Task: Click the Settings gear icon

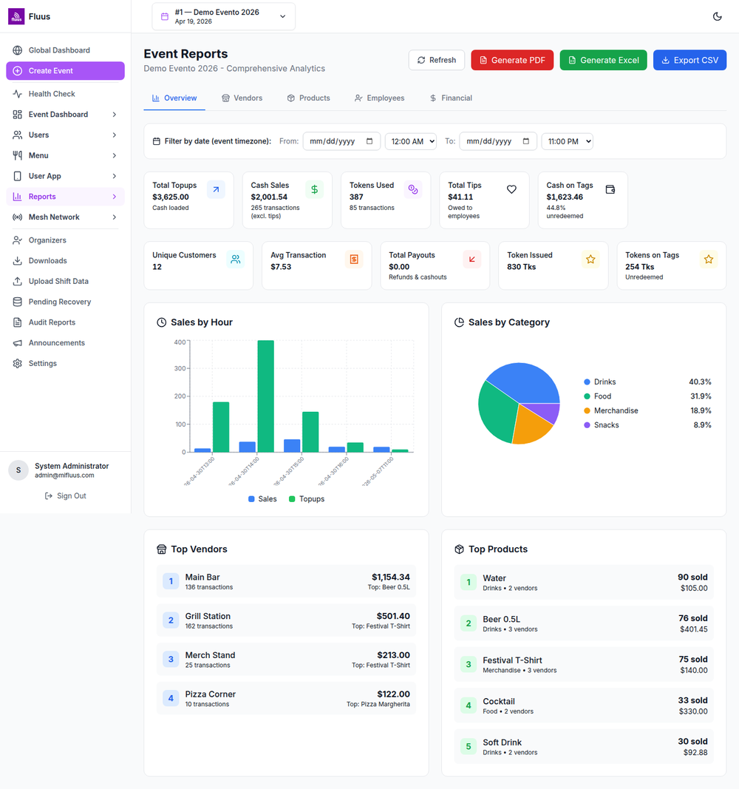Action: [x=17, y=364]
